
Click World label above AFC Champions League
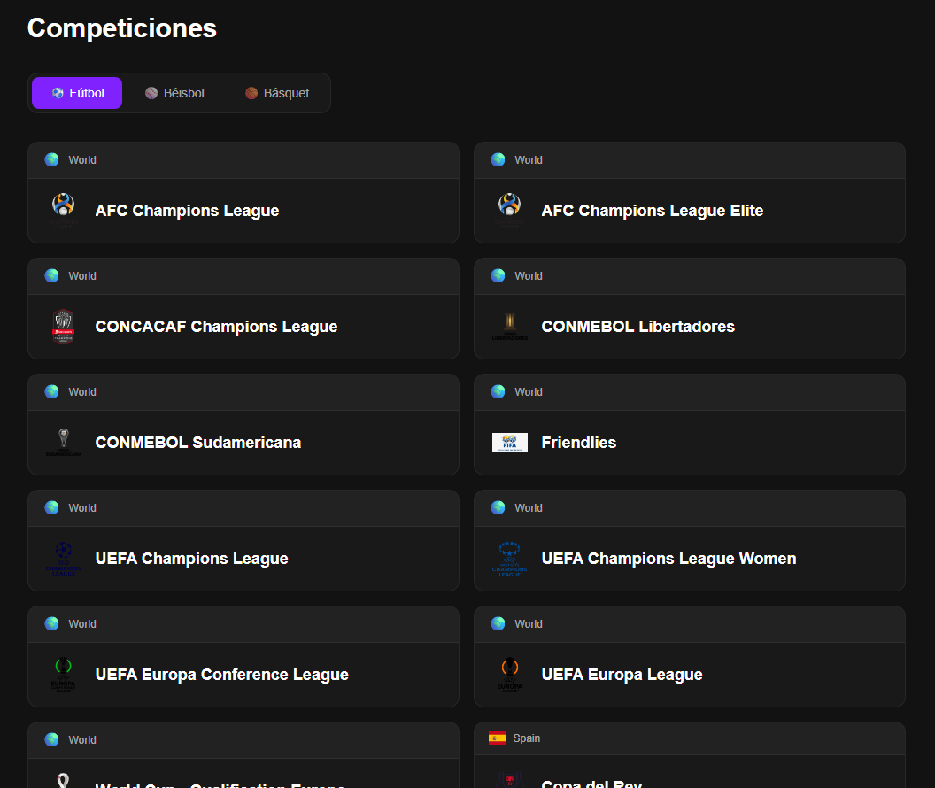click(x=82, y=159)
